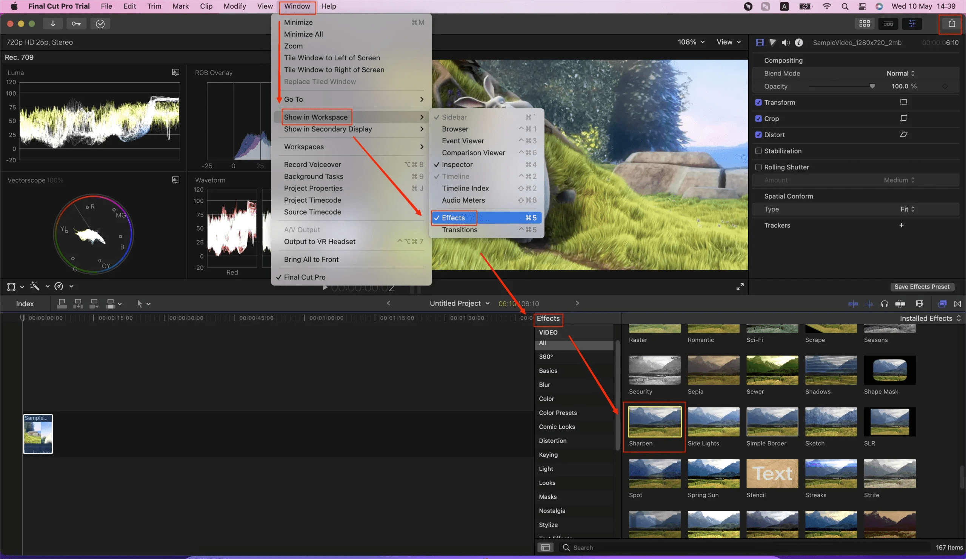
Task: Open the 108% zoom level dropdown
Action: click(x=691, y=42)
